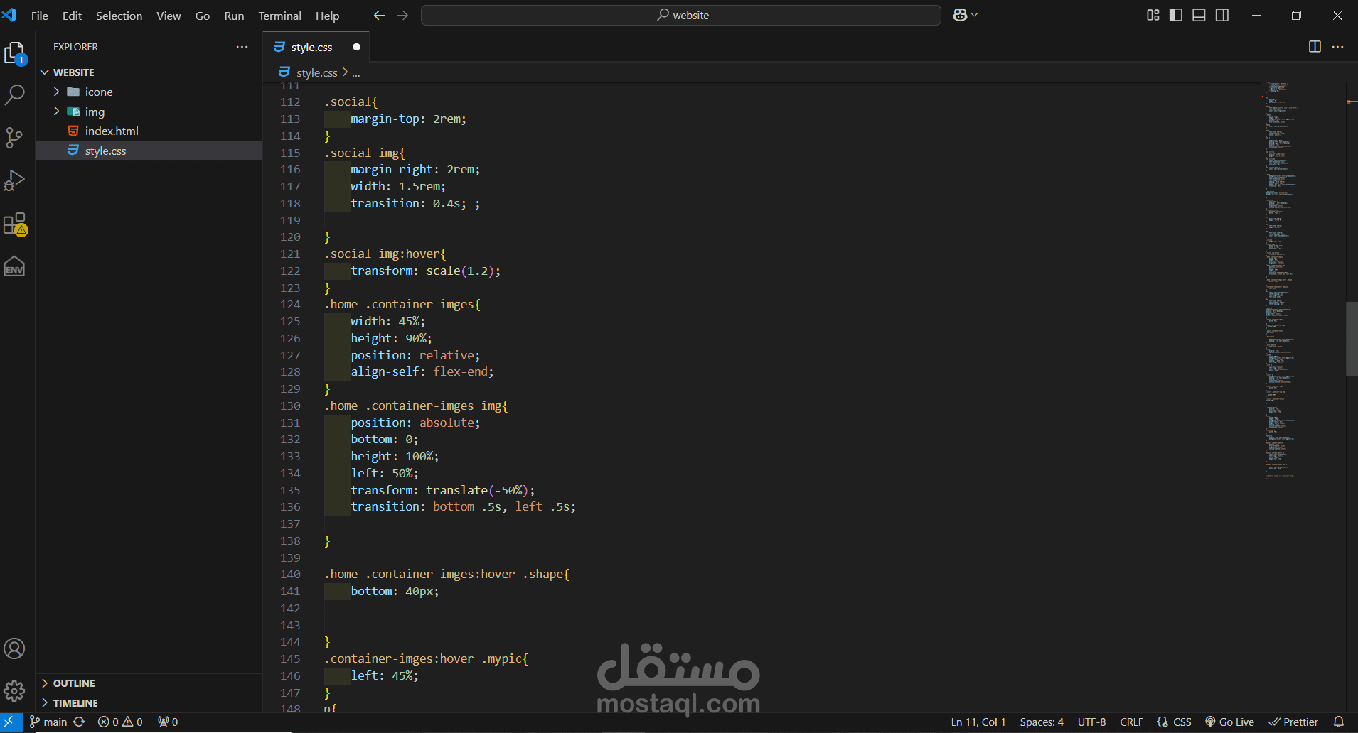Open editor More Actions ellipsis
Screen dimensions: 1358x733
point(1337,46)
